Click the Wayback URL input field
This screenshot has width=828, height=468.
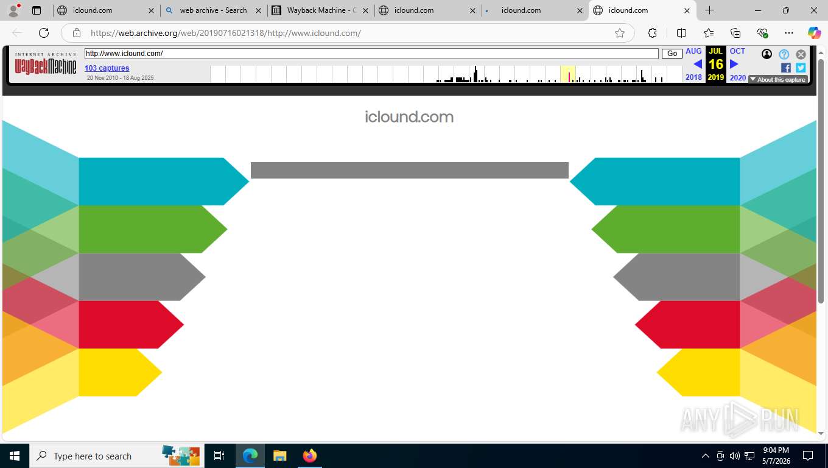(x=371, y=54)
